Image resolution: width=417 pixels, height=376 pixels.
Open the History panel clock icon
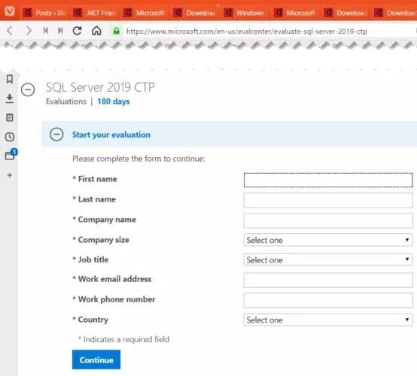(10, 137)
